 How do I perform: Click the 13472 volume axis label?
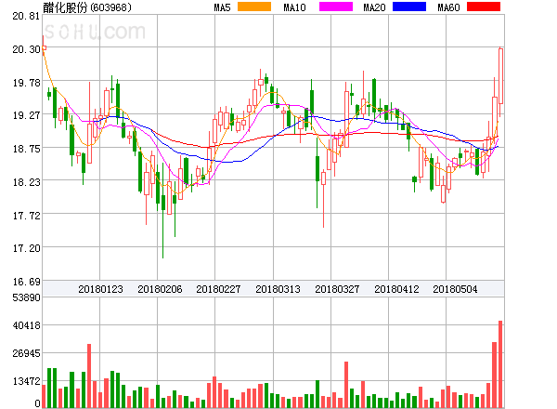click(x=26, y=381)
